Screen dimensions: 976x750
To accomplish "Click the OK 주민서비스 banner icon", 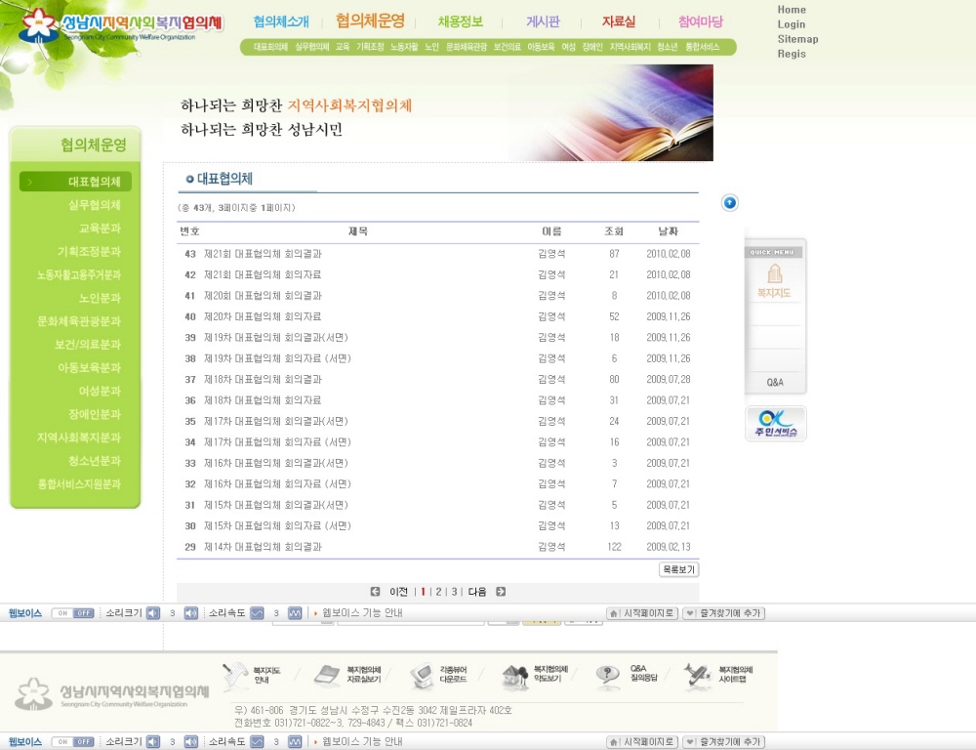I will tap(775, 423).
